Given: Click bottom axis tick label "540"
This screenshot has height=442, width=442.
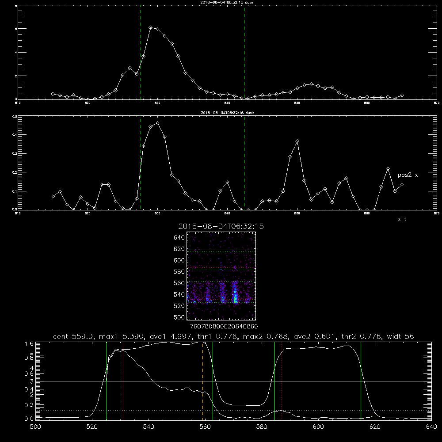Looking at the screenshot, I should coord(149,427).
